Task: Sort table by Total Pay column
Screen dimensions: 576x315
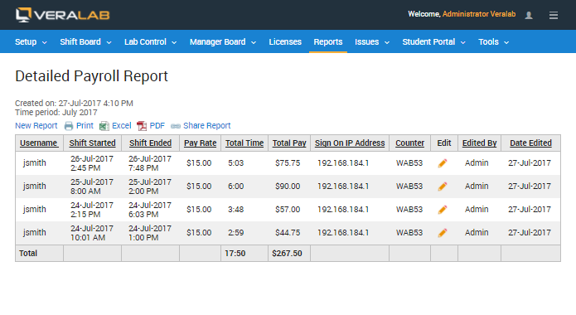Action: pyautogui.click(x=289, y=143)
